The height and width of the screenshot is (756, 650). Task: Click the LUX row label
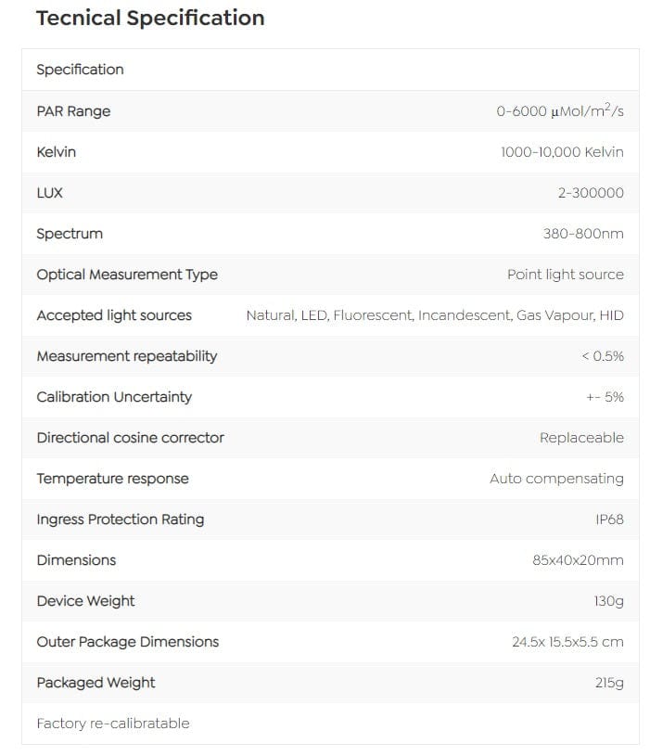(x=49, y=193)
